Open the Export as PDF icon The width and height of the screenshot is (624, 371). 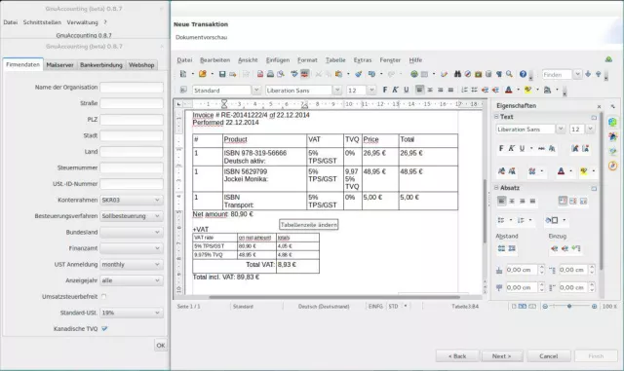260,74
